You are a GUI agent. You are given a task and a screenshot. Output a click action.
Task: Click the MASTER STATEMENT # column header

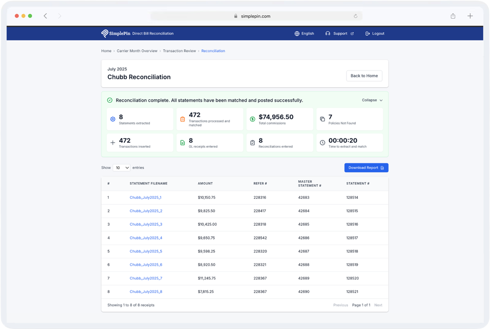coord(309,184)
